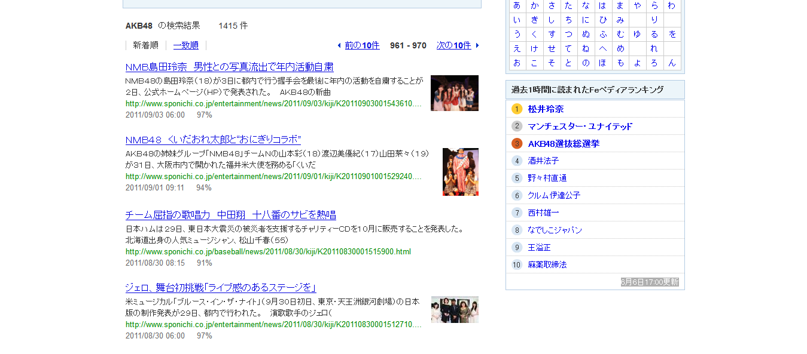Open thumbnail of the くいだおれ太郎 article
Screen dimensions: 807x354
461,172
